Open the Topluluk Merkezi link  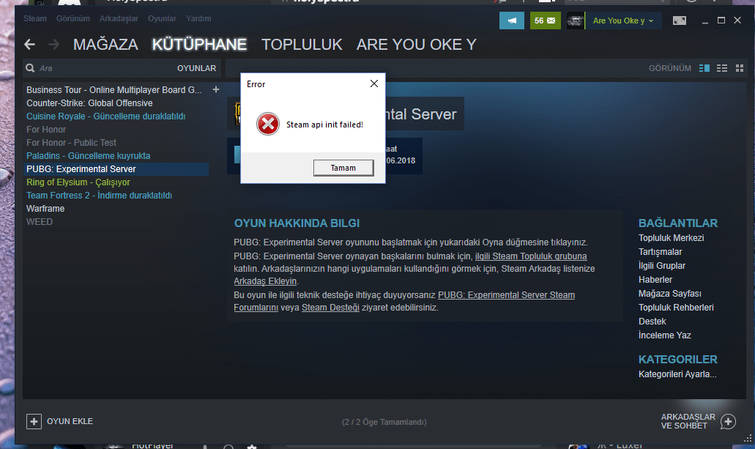(672, 238)
